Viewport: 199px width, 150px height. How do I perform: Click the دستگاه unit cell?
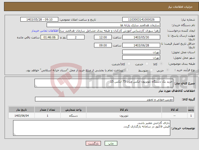point(73,116)
